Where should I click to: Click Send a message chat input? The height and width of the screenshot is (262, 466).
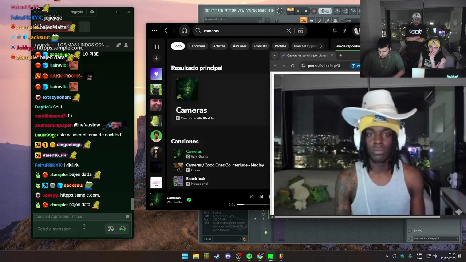[x=68, y=229]
